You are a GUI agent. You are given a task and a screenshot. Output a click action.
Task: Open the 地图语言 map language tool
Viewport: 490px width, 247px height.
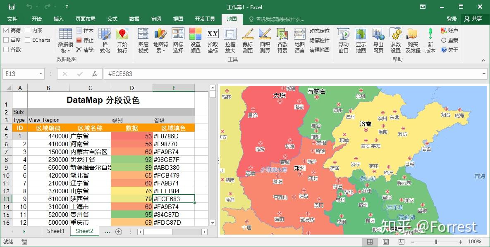click(299, 40)
